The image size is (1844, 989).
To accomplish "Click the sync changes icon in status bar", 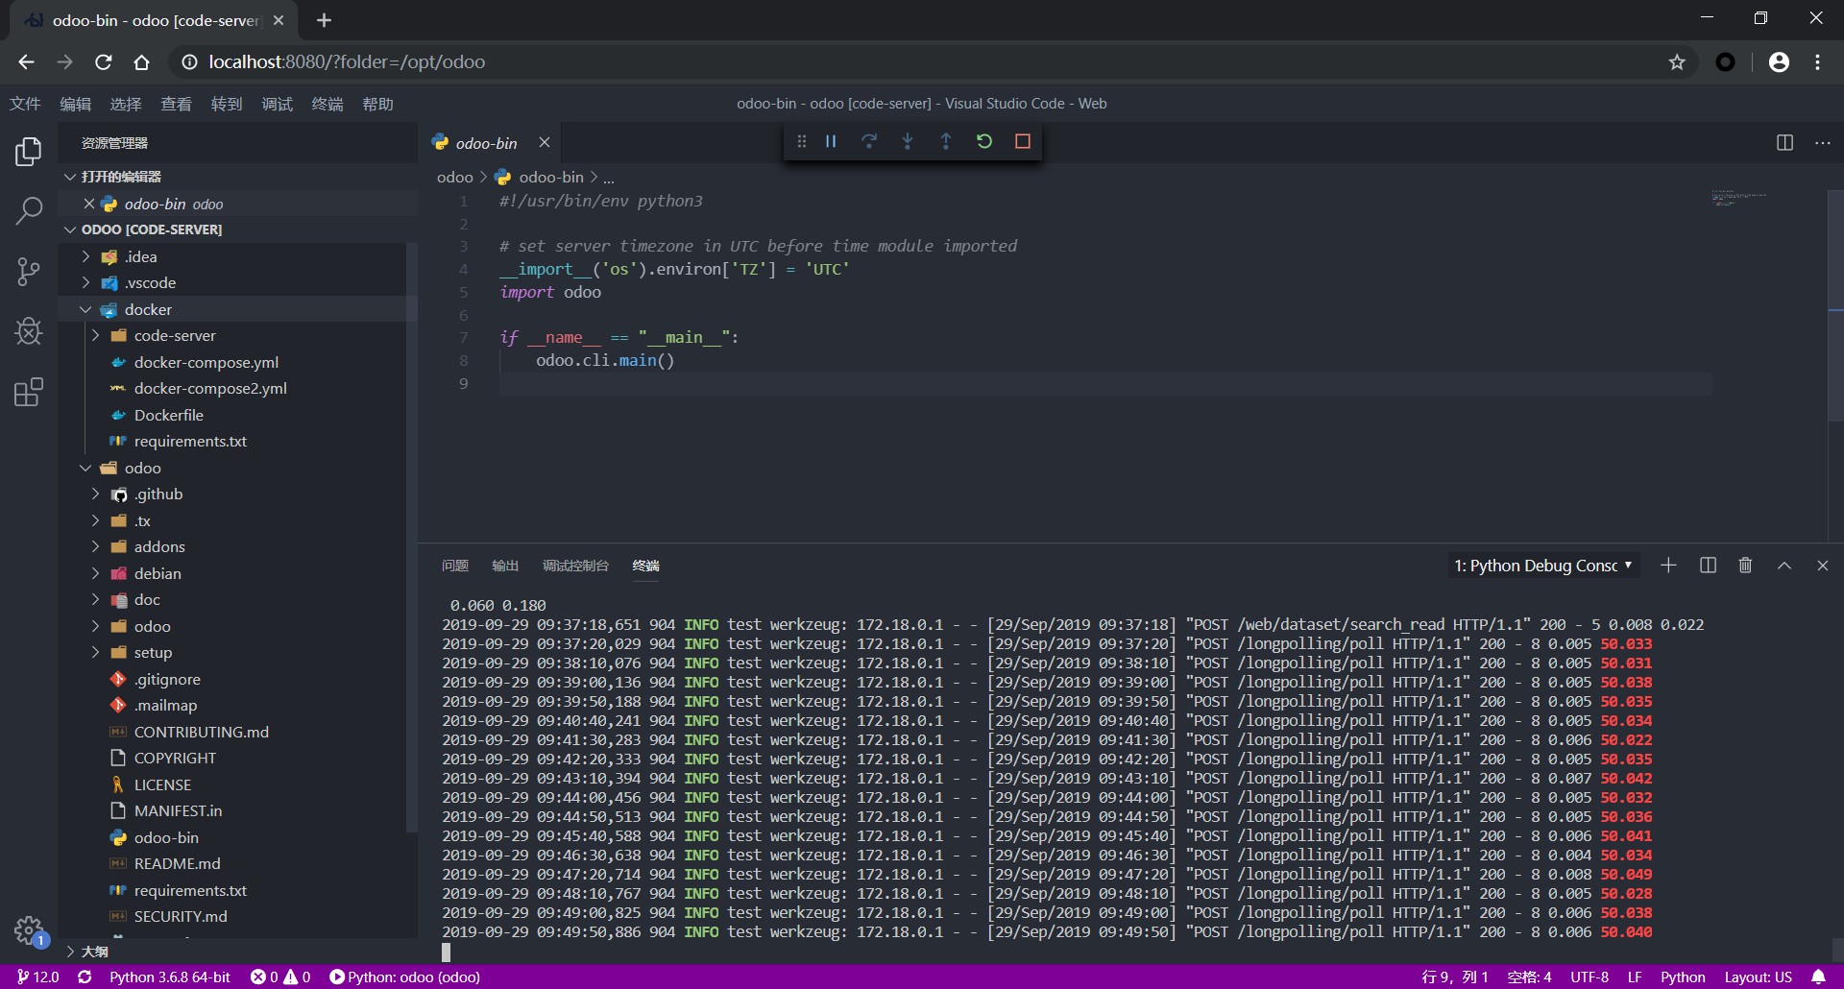I will (85, 977).
